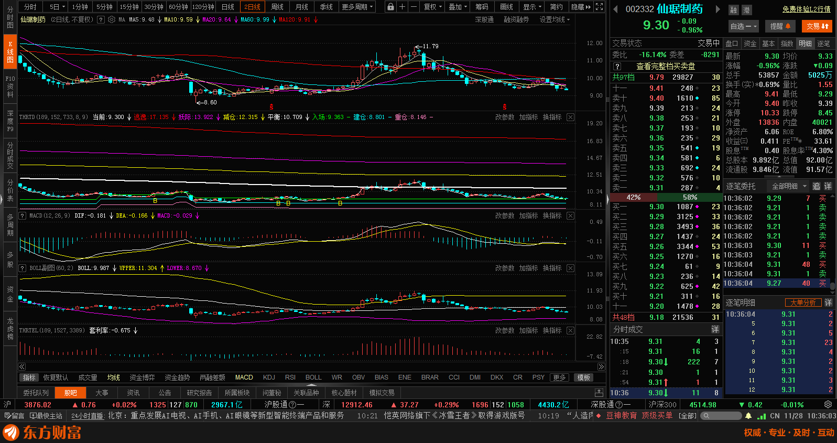Click 换指标 on THRTD panel
The width and height of the screenshot is (837, 443).
(x=552, y=117)
